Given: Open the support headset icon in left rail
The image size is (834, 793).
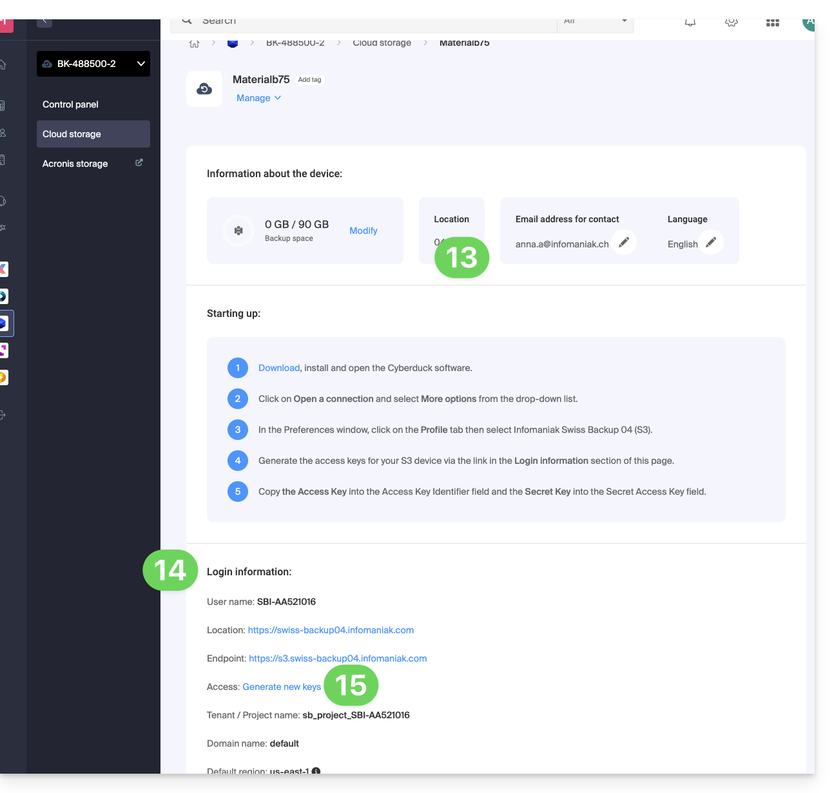Looking at the screenshot, I should (3, 201).
